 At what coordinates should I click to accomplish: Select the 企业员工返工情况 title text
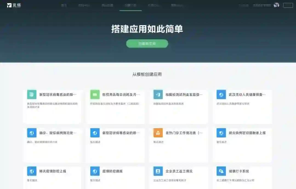click(x=179, y=171)
